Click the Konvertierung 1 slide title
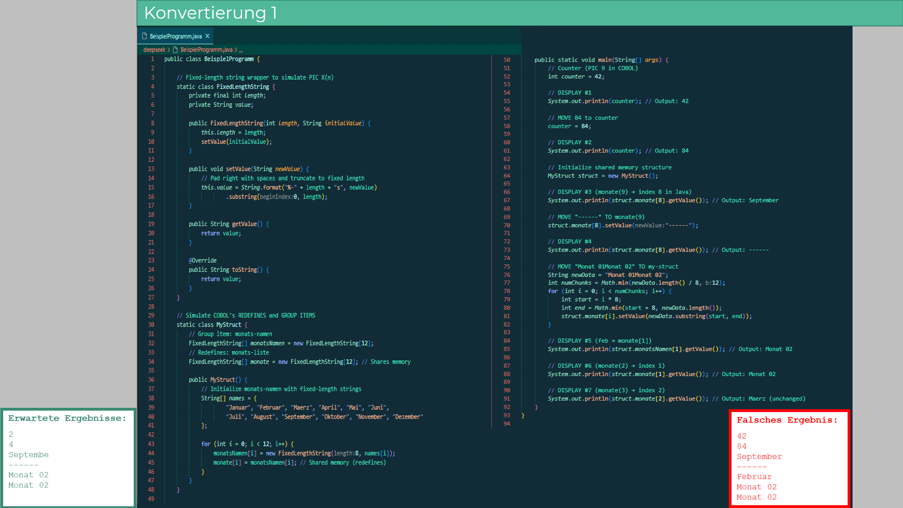903x508 pixels. (x=211, y=13)
